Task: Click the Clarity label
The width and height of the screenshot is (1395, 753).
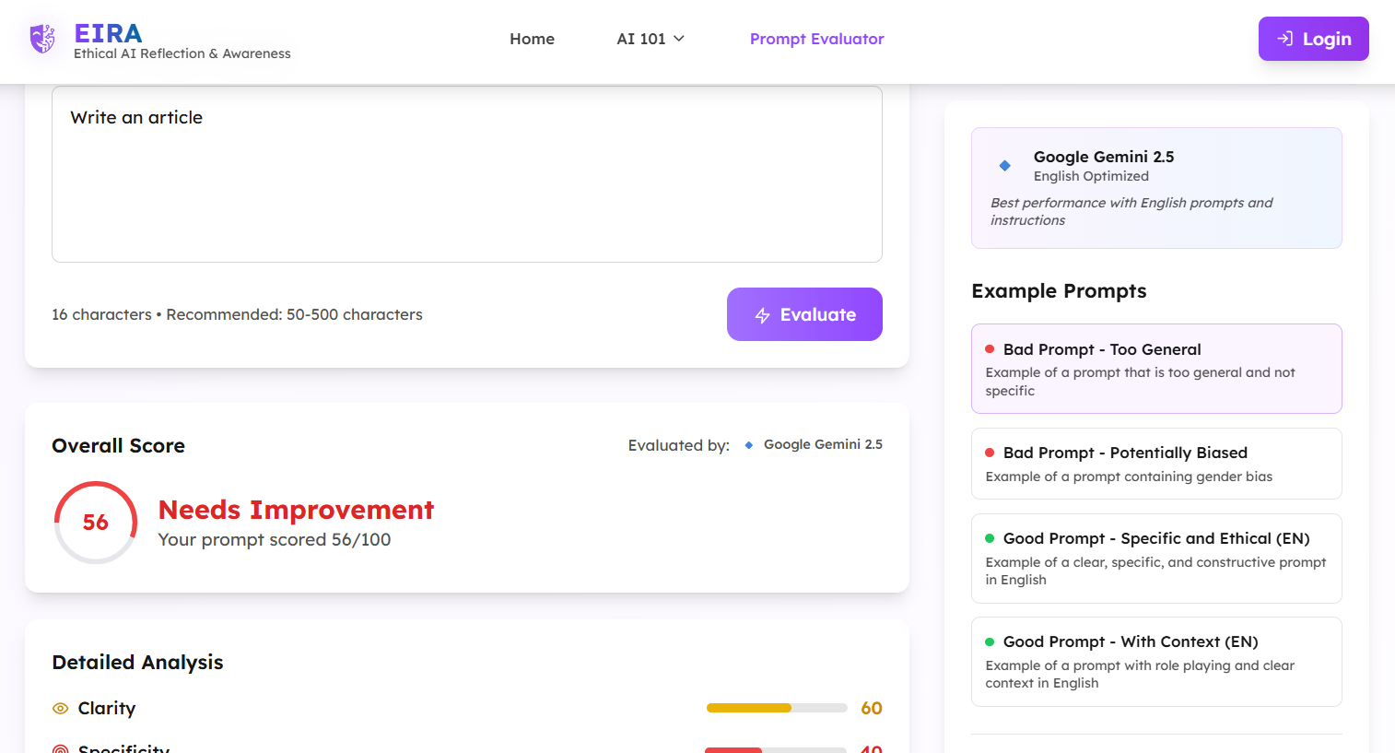Action: [107, 708]
